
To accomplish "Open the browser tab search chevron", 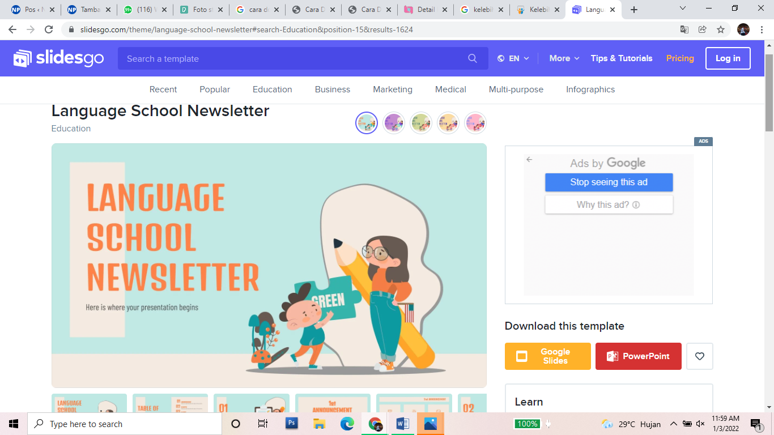I will pyautogui.click(x=683, y=8).
